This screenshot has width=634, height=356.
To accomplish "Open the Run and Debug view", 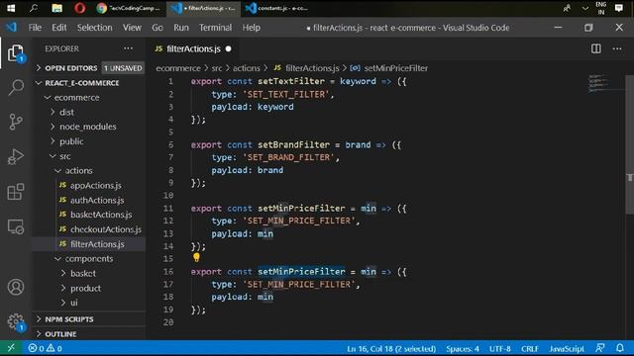I will coord(16,157).
